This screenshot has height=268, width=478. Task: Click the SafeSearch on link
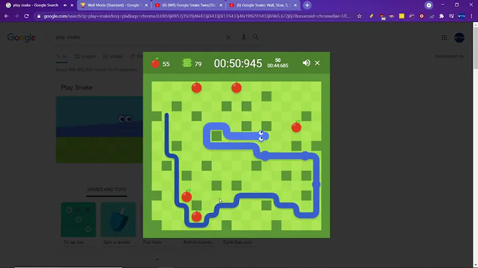[449, 56]
